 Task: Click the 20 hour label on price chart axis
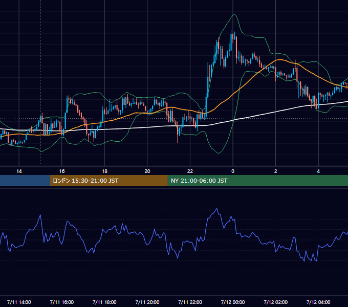click(x=147, y=171)
